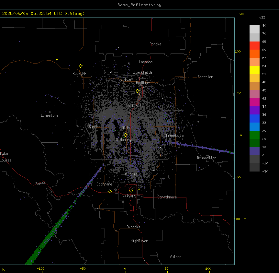Click the white plus marker north of Drumheller
279x273 pixels.
[x=198, y=122]
